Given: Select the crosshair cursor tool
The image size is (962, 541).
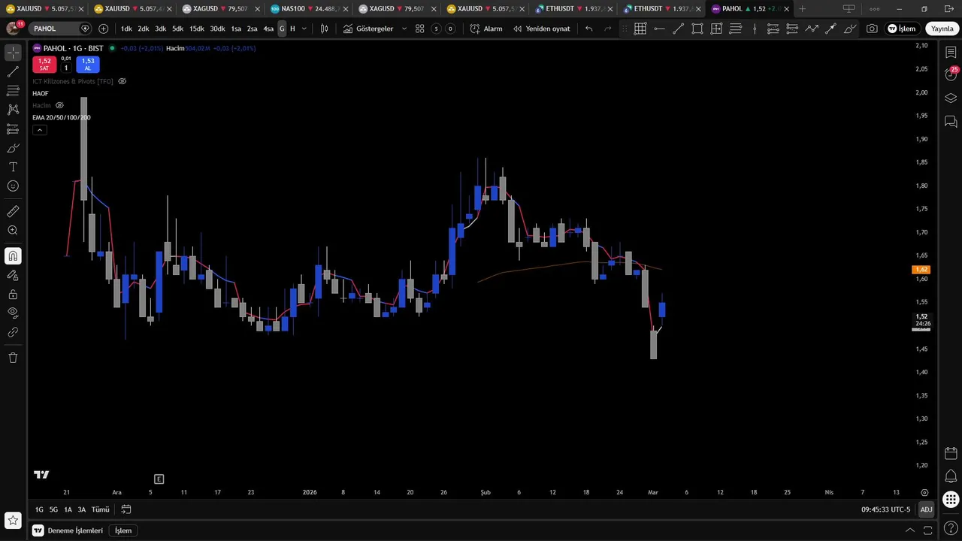Looking at the screenshot, I should pos(13,53).
